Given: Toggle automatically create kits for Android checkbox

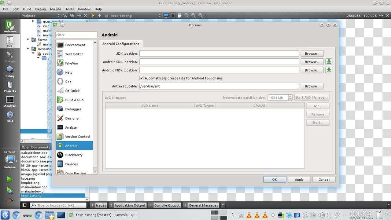Looking at the screenshot, I should [141, 78].
